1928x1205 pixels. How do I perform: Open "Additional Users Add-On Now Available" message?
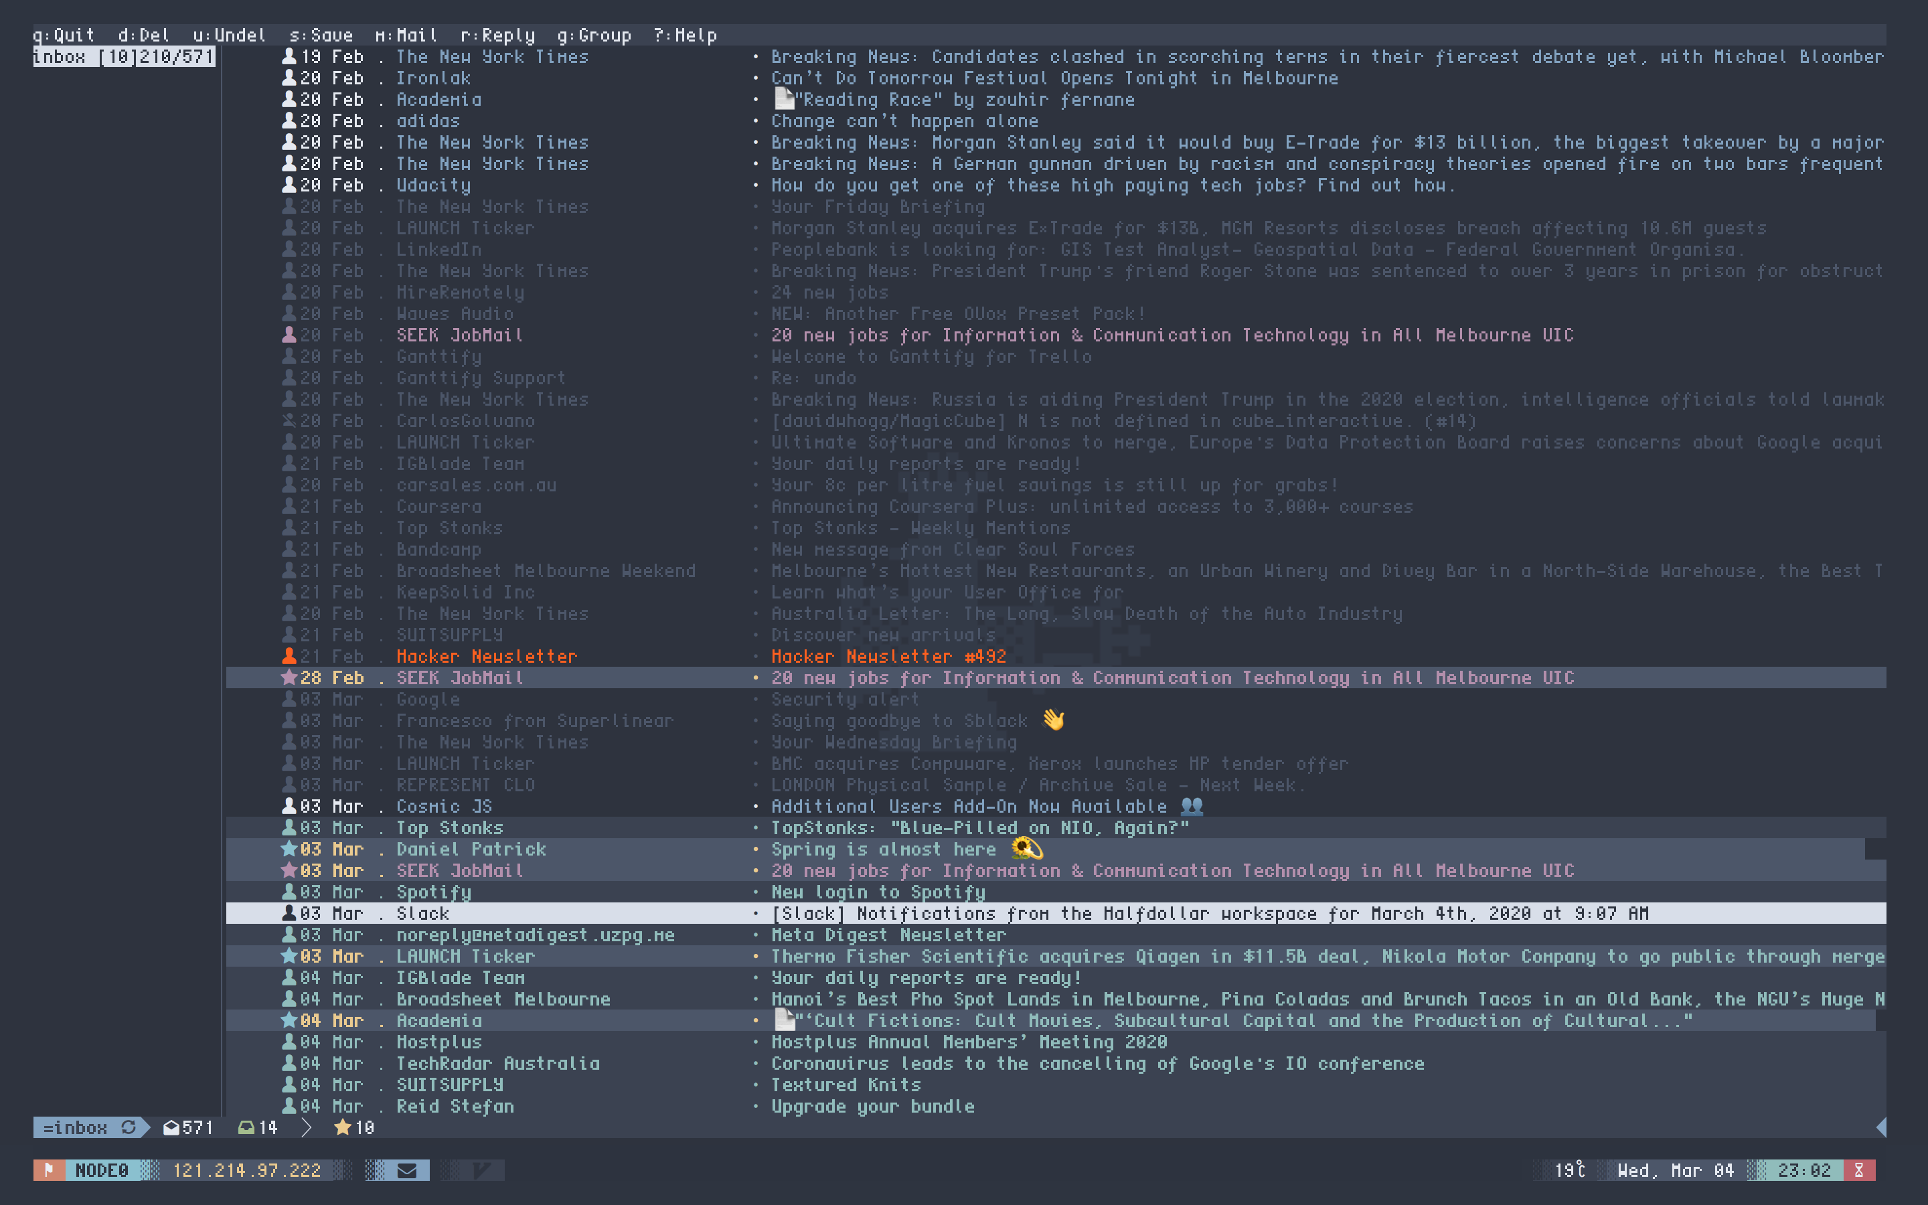point(1056,806)
